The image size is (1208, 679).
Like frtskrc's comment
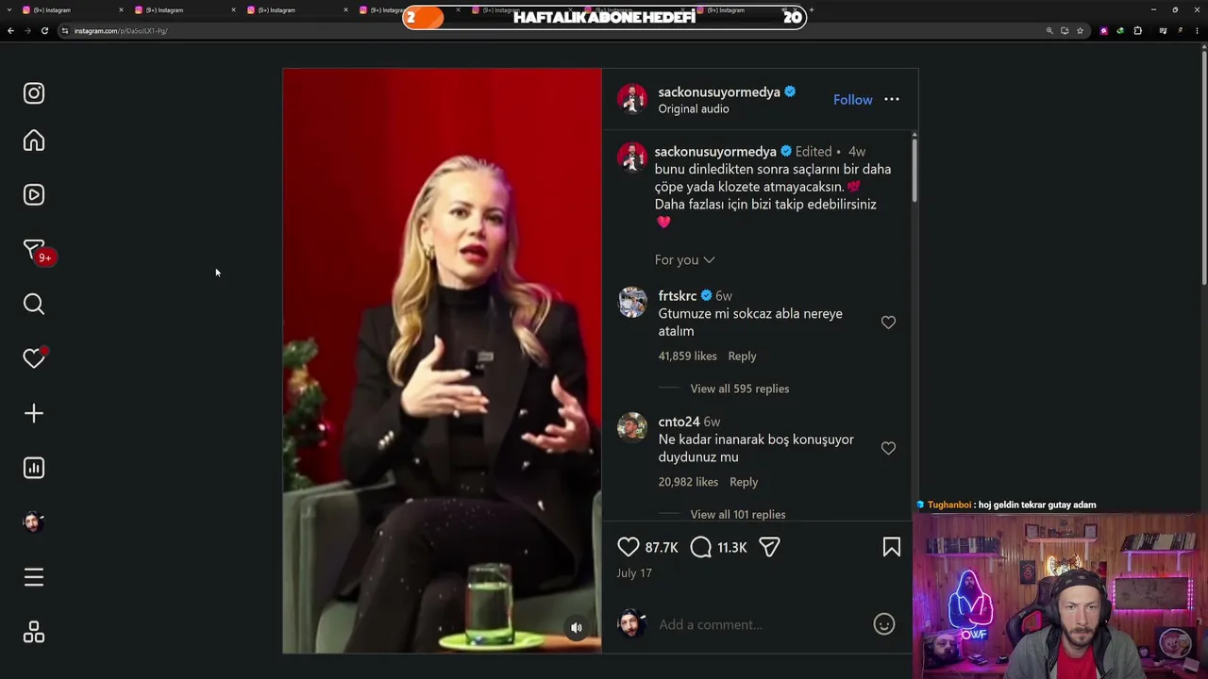point(888,323)
